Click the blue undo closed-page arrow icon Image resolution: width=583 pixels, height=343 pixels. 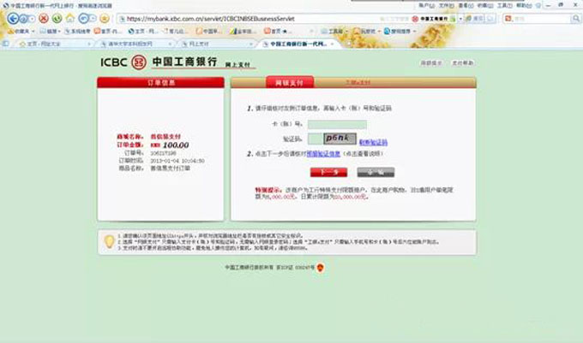[x=84, y=18]
